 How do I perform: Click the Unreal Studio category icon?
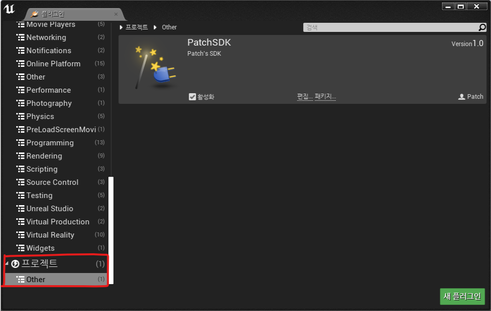point(20,208)
